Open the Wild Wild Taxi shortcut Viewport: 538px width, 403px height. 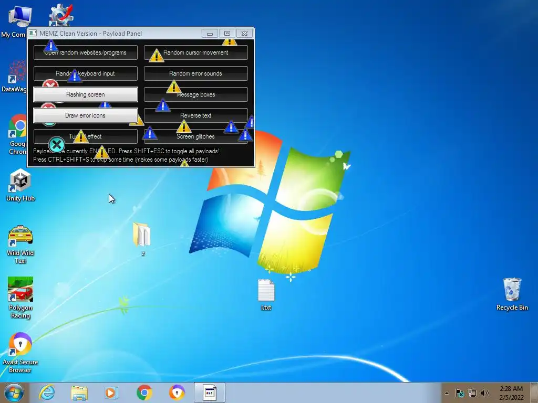[x=20, y=245]
